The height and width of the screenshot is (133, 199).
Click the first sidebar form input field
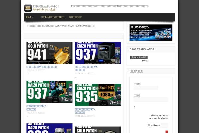pyautogui.click(x=146, y=88)
